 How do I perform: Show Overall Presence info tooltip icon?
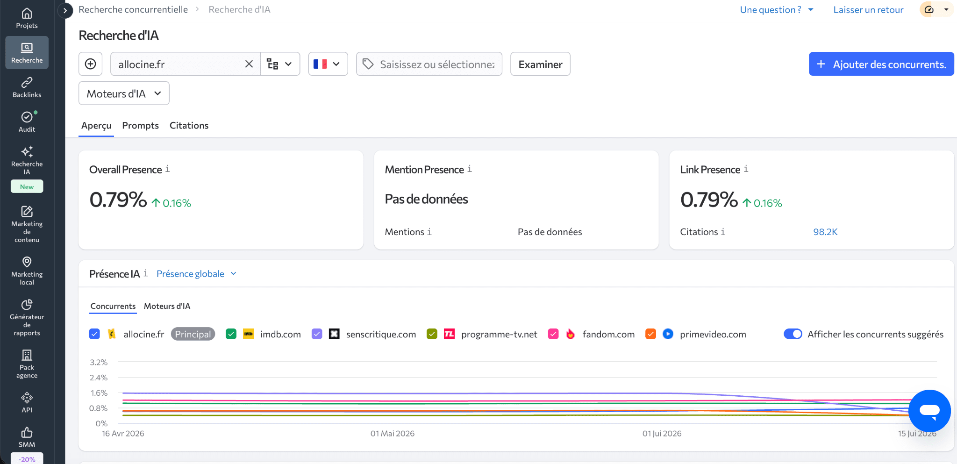tap(167, 169)
